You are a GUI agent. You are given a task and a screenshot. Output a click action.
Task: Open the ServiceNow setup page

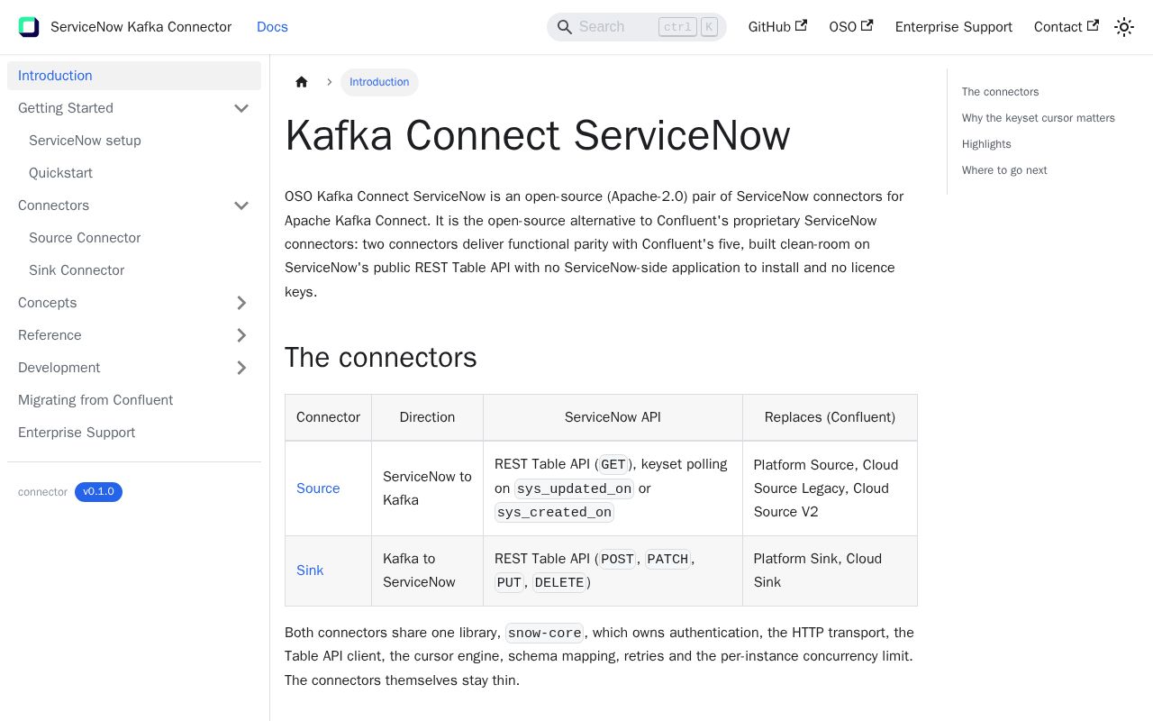(x=140, y=141)
